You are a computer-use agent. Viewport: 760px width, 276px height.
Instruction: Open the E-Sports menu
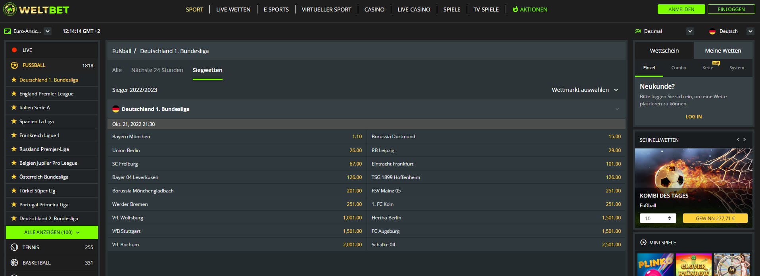276,10
